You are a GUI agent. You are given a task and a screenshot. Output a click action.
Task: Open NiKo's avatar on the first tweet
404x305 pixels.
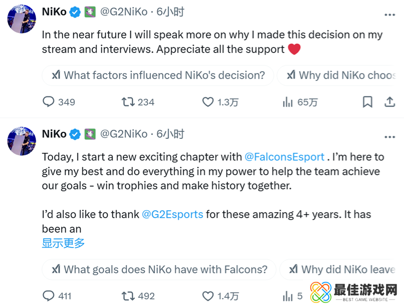21,19
